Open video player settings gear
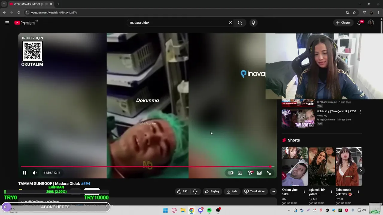The height and width of the screenshot is (215, 383). tap(250, 173)
